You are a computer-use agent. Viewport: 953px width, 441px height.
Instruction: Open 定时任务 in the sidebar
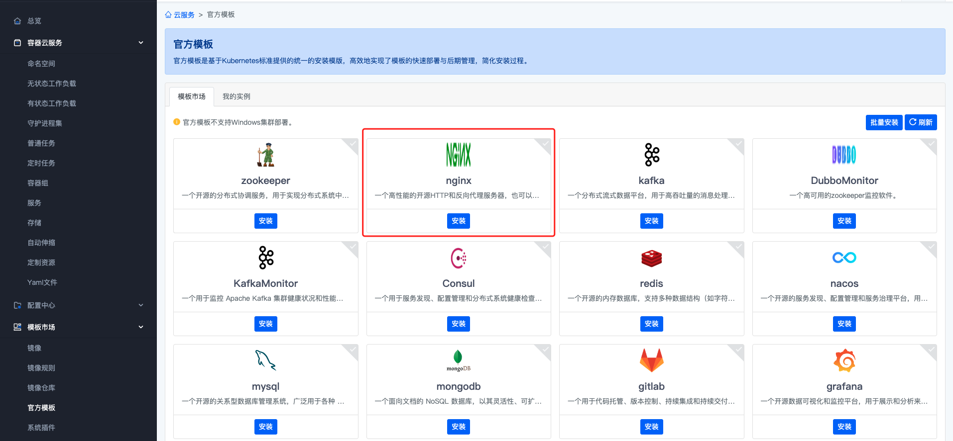41,163
